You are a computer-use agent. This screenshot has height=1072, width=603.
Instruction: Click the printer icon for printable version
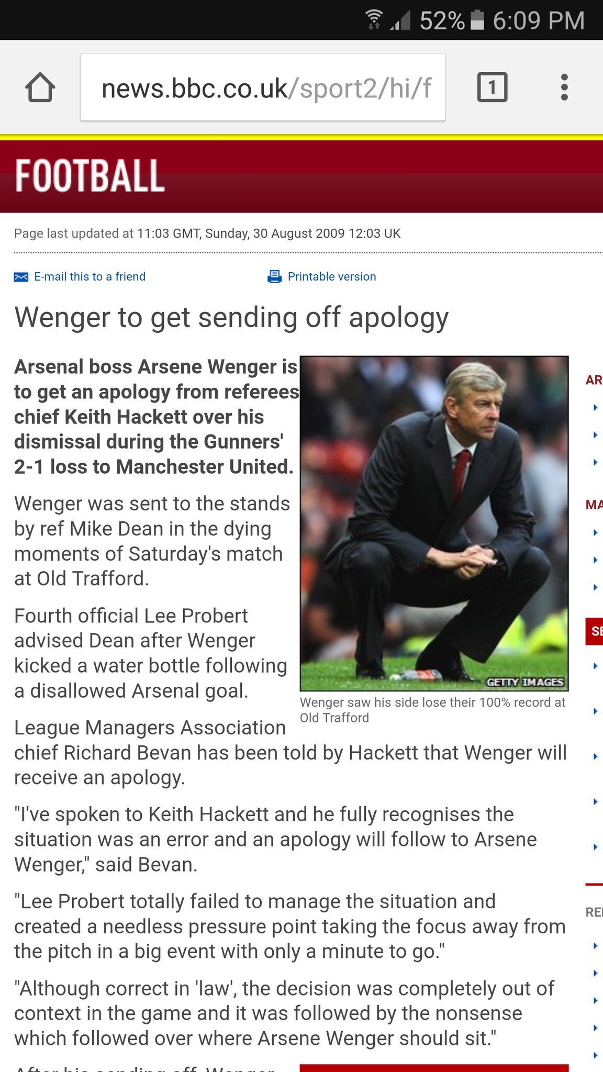(x=274, y=276)
